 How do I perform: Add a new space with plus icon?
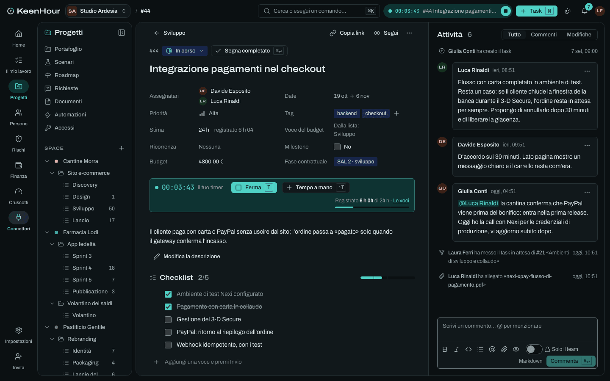coord(122,148)
